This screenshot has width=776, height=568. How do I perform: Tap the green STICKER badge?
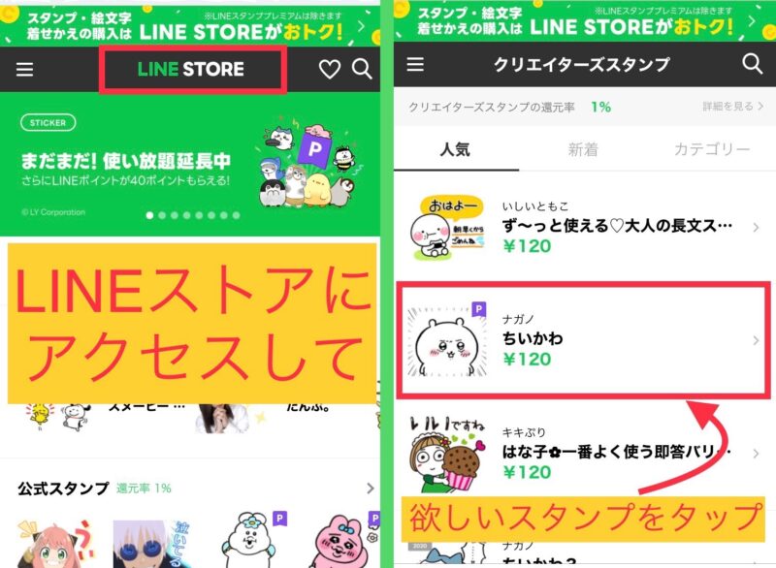pos(48,122)
